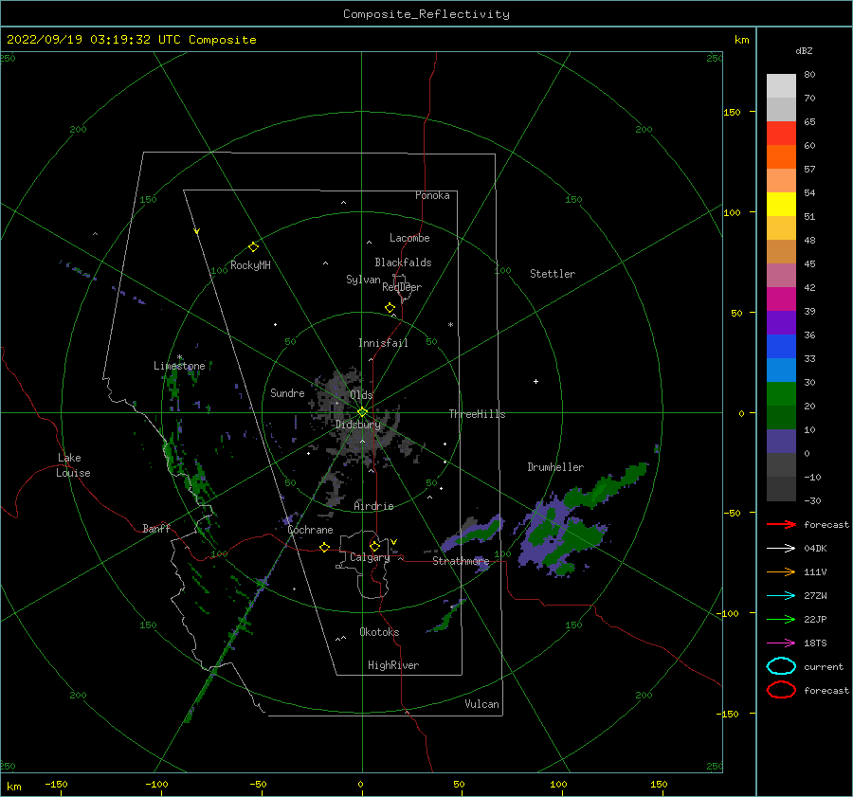Click the Cochrane town label
This screenshot has width=853, height=797.
[310, 530]
